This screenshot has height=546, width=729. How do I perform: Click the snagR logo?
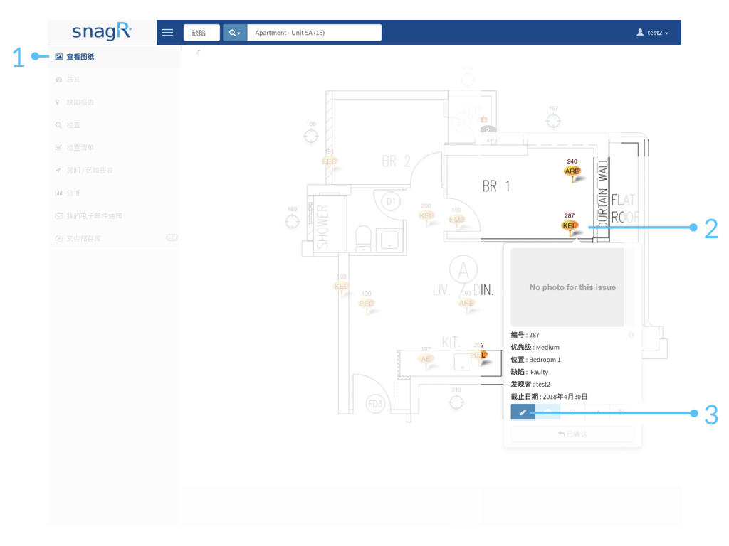click(x=102, y=31)
